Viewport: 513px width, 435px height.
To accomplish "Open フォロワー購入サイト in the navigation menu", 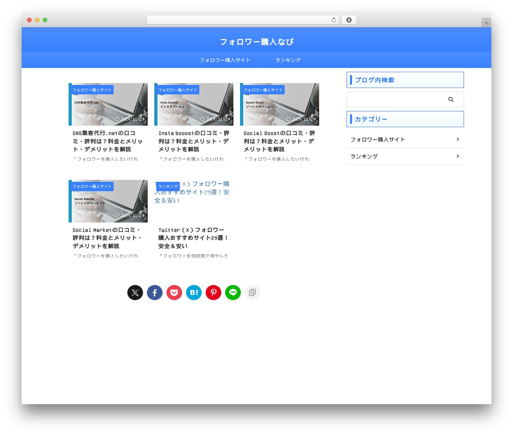I will pyautogui.click(x=225, y=60).
